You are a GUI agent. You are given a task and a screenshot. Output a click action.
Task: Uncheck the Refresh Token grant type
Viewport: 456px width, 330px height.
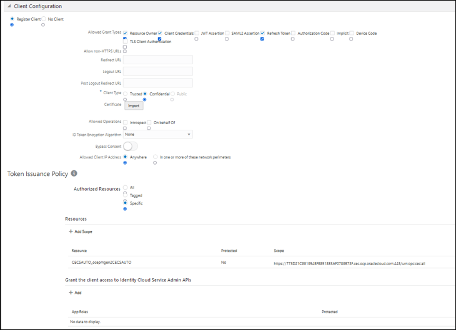pyautogui.click(x=262, y=33)
